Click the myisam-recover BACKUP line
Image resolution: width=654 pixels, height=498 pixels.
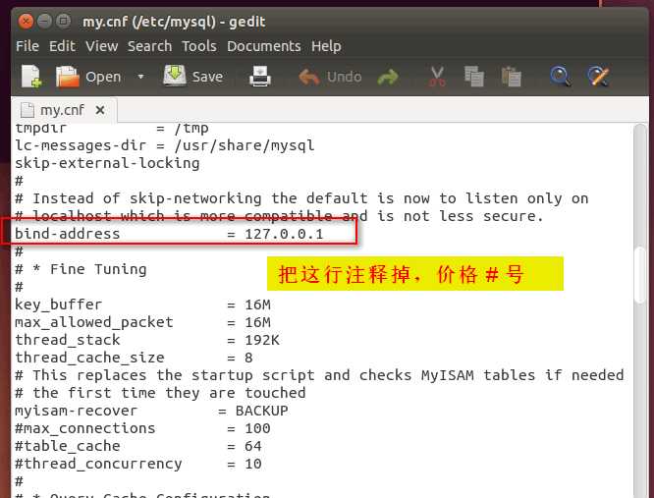[x=151, y=411]
